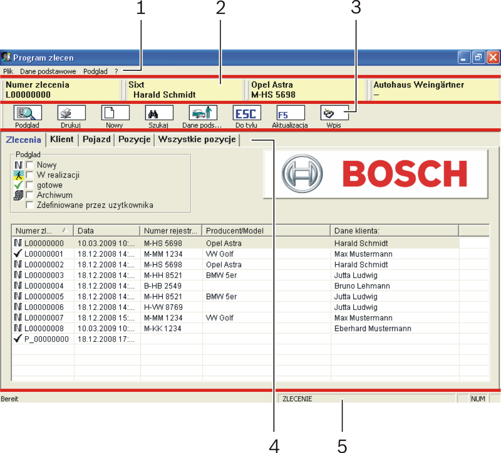Image resolution: width=501 pixels, height=453 pixels.
Task: Refresh with the F5 Aktualizacja icon
Action: [x=291, y=113]
